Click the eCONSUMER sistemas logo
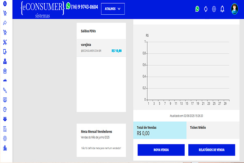Viewport: 244px width, 163px height. point(42,9)
